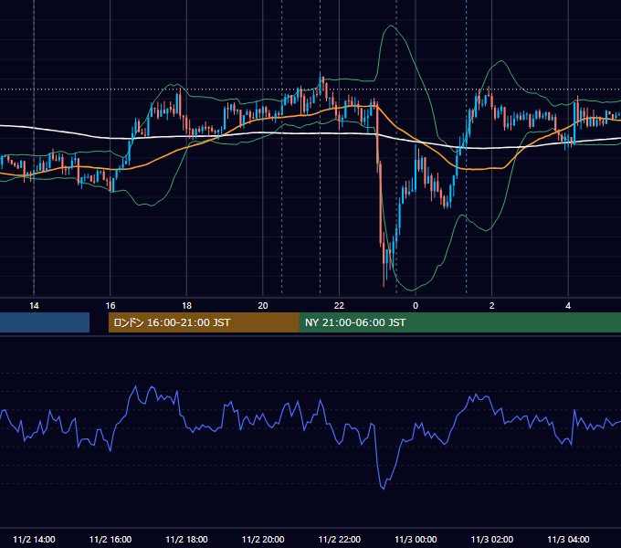Select the ロンドン 16:00-21:00 JST session bar
621x548 pixels.
(x=204, y=322)
